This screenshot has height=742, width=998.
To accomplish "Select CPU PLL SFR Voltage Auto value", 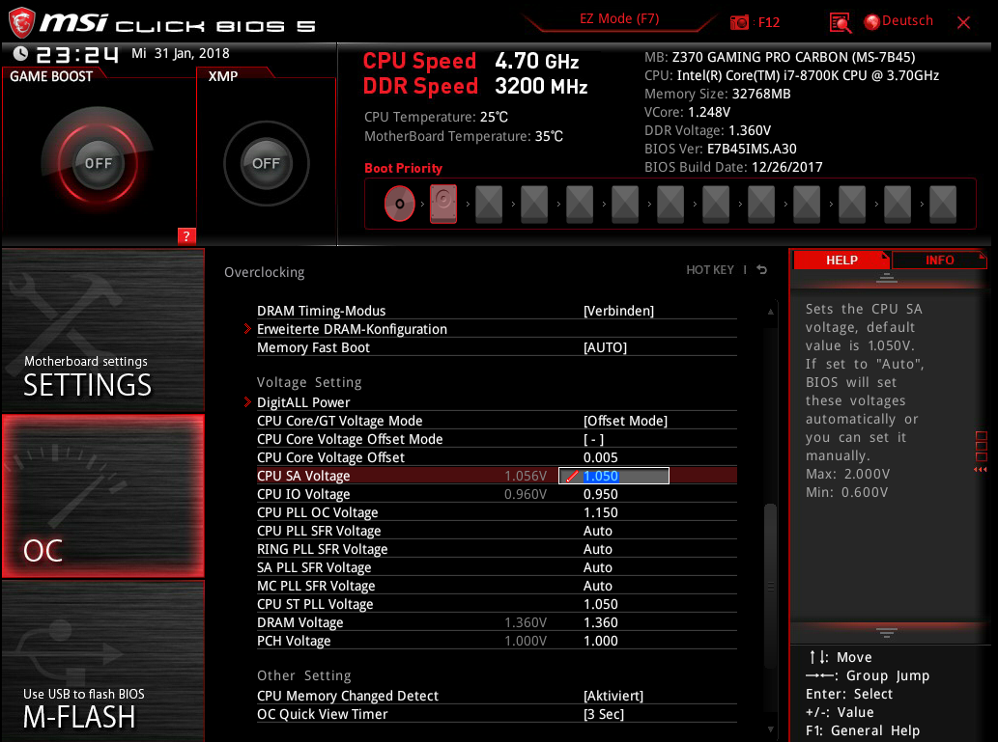I will click(x=598, y=532).
